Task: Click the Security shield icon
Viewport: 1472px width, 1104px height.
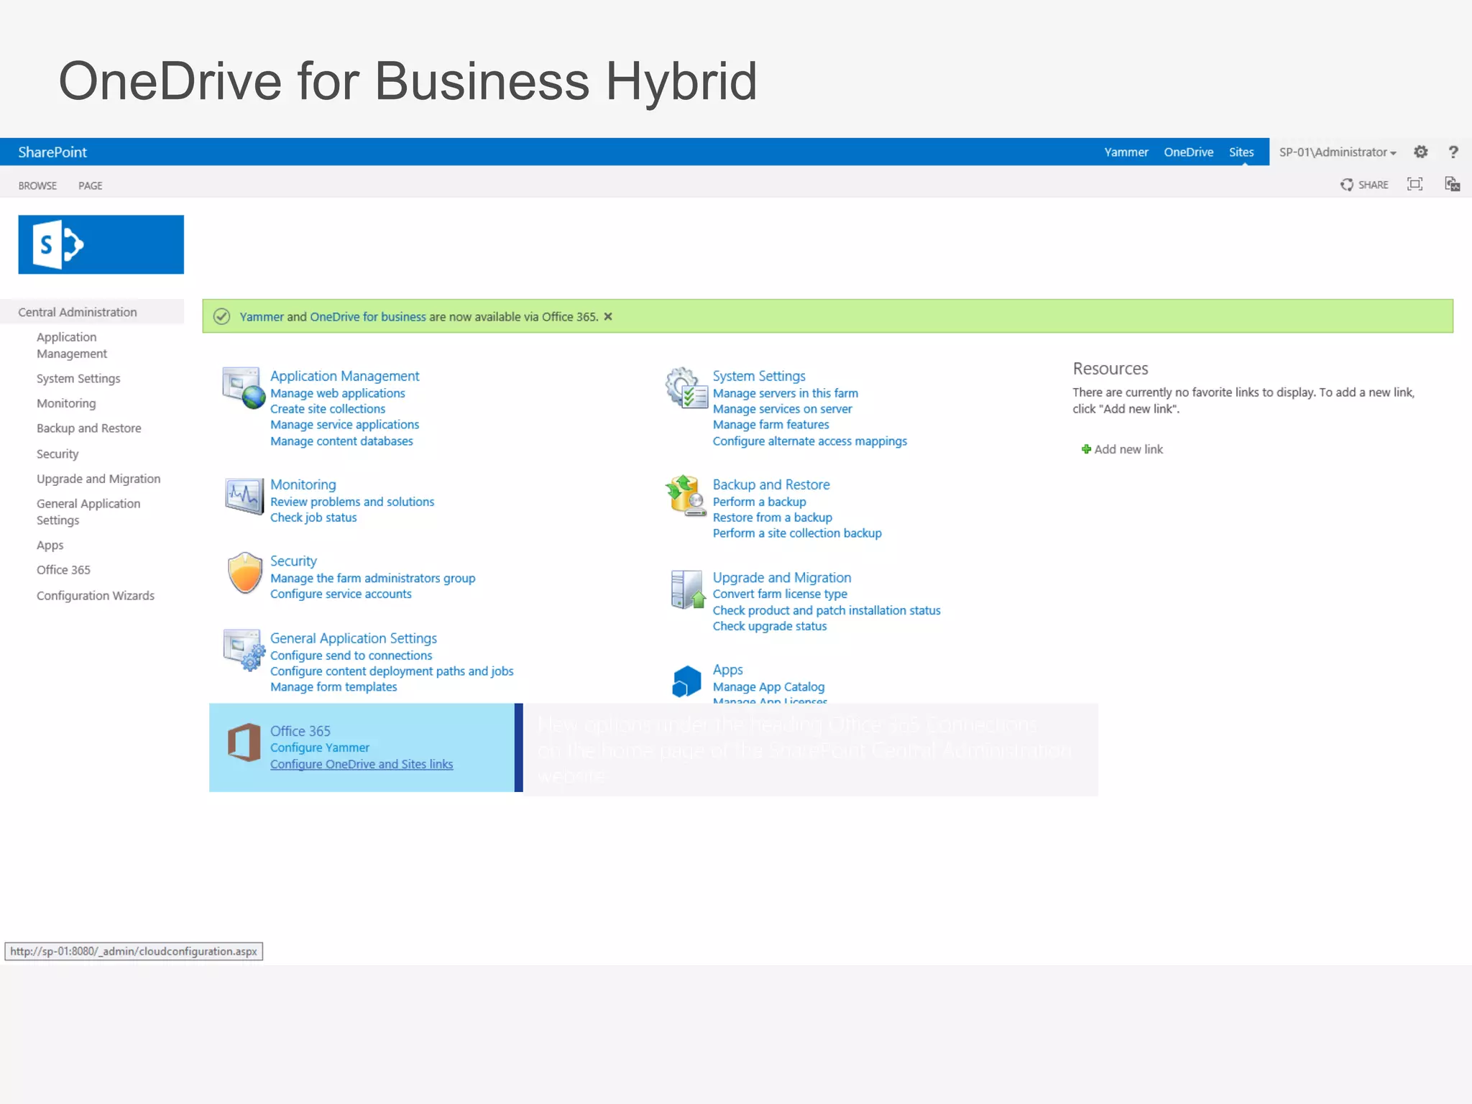Action: point(244,573)
